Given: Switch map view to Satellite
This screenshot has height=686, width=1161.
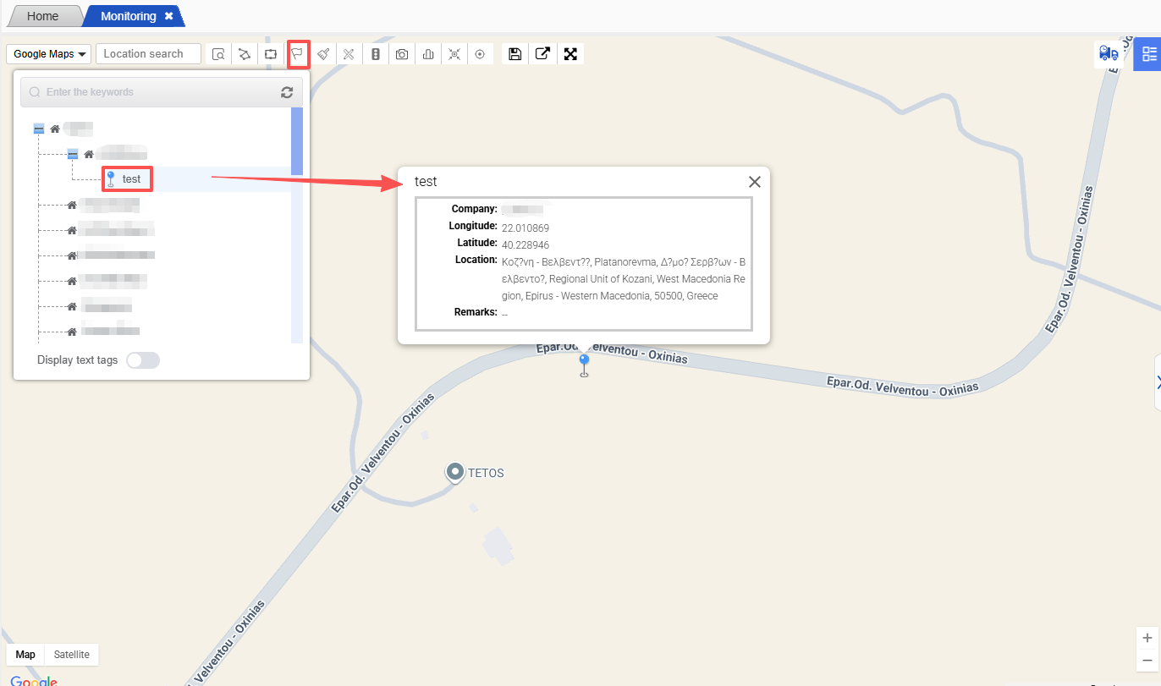Looking at the screenshot, I should [x=71, y=654].
